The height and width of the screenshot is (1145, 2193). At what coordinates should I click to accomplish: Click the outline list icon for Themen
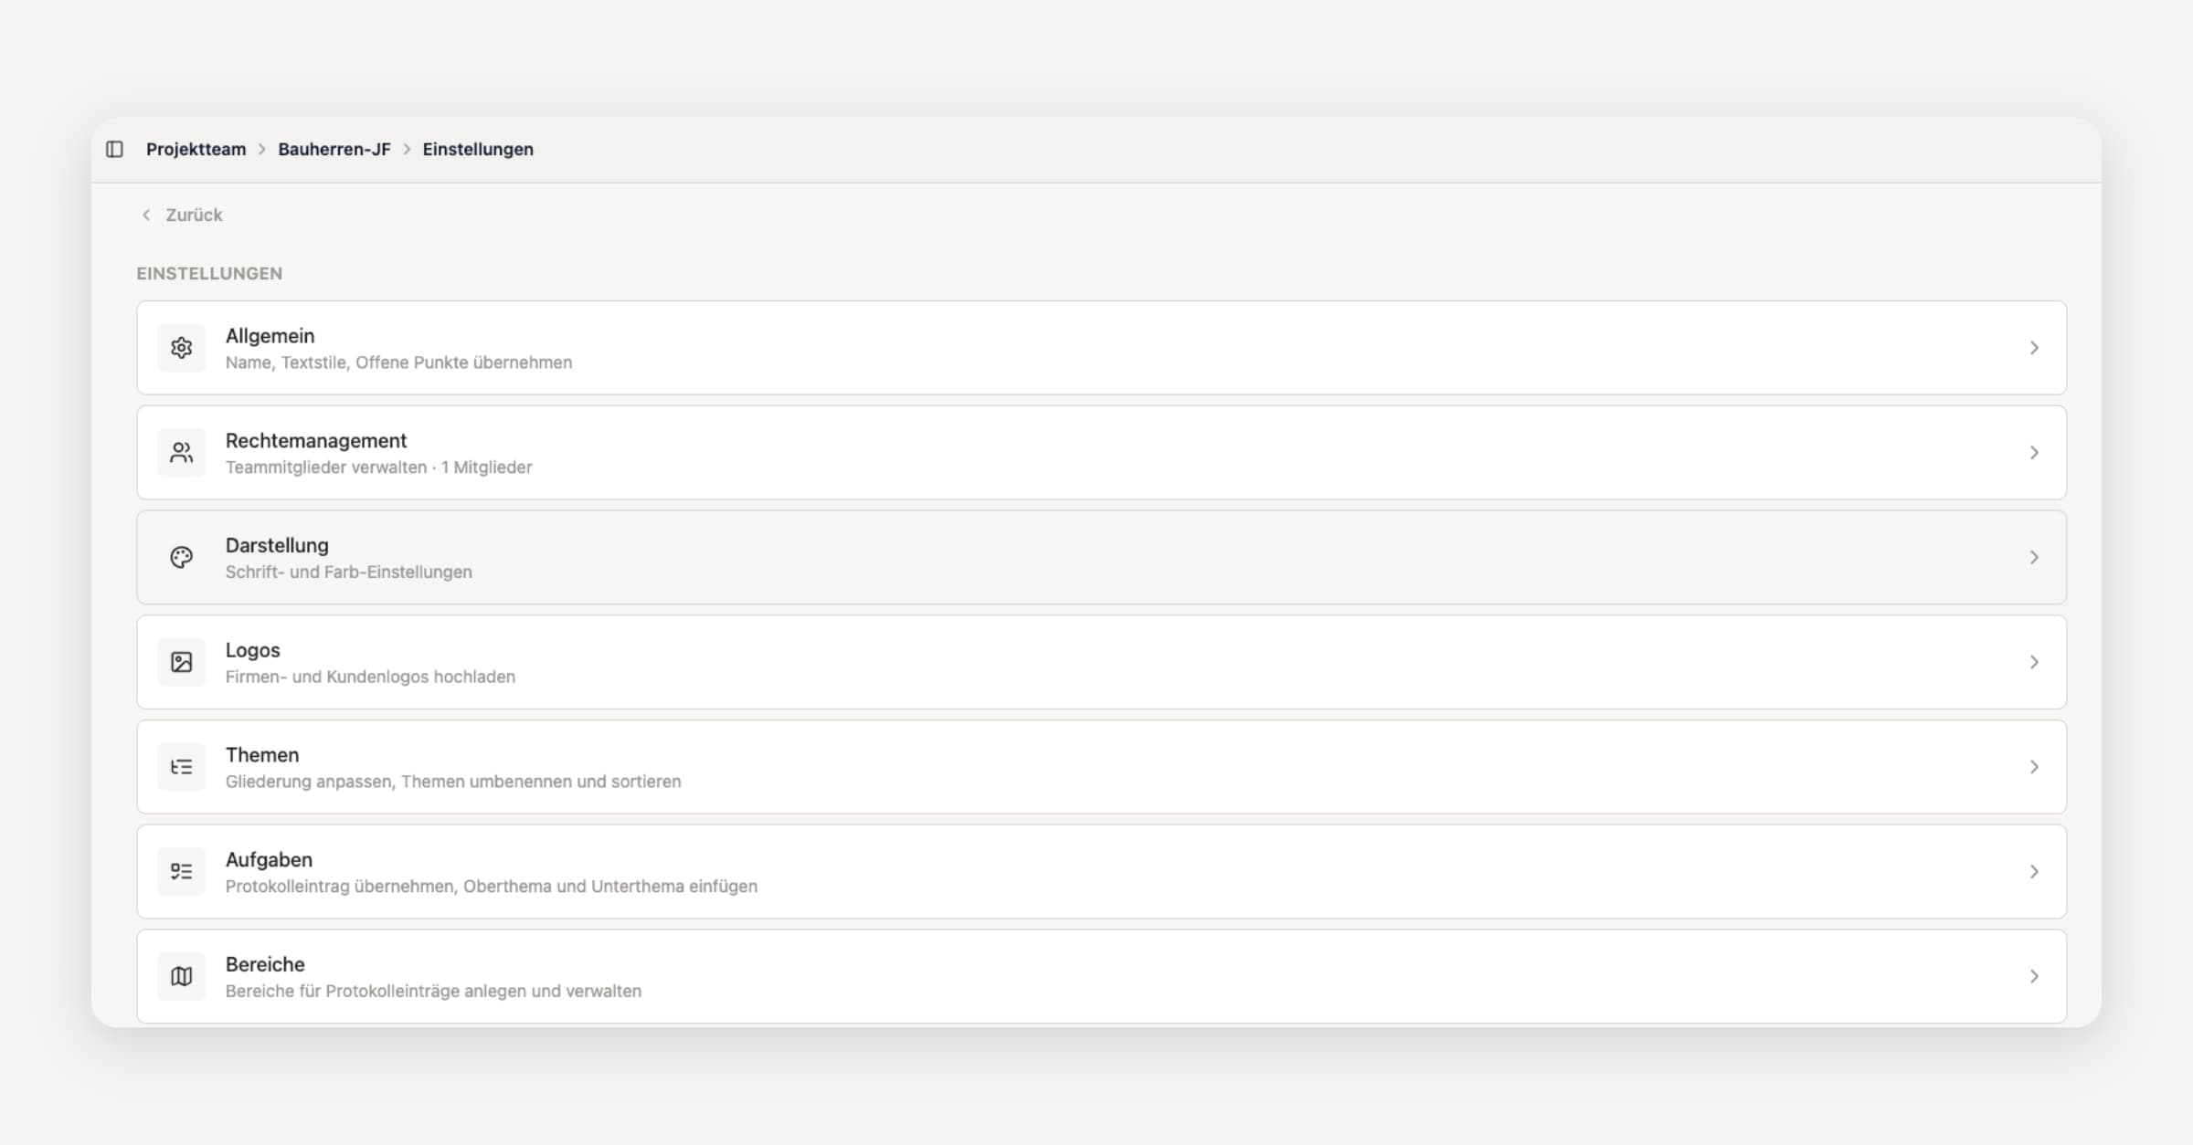click(181, 767)
